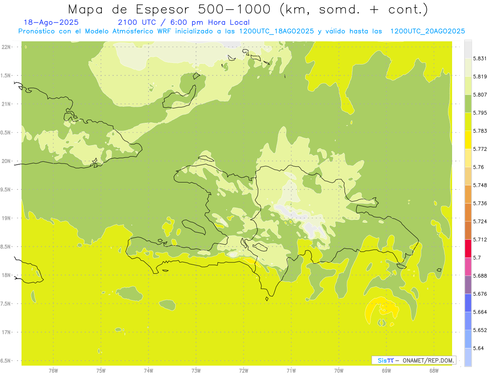Click the colorbar value 5.724

[480, 221]
